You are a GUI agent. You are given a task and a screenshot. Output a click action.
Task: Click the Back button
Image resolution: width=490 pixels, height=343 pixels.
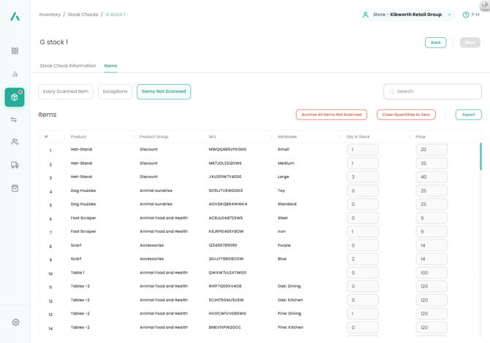point(435,42)
